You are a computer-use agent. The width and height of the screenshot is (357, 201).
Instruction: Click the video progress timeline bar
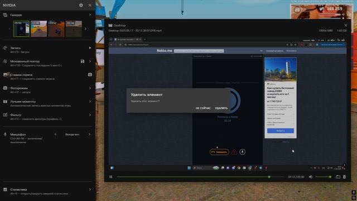[x=200, y=177]
